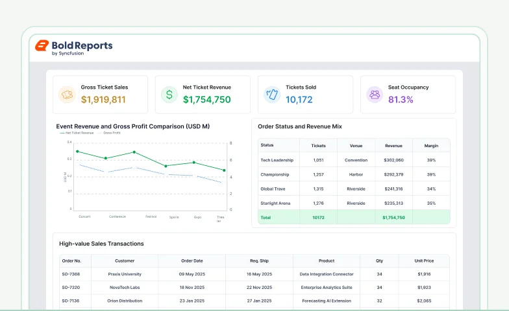Viewport: 509px width, 311px height.
Task: Click the High-value Sales Transactions heading
Action: (x=101, y=244)
